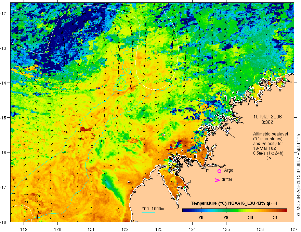
Task: Click the 'Altimetric sealevel' text line
Action: pyautogui.click(x=271, y=134)
